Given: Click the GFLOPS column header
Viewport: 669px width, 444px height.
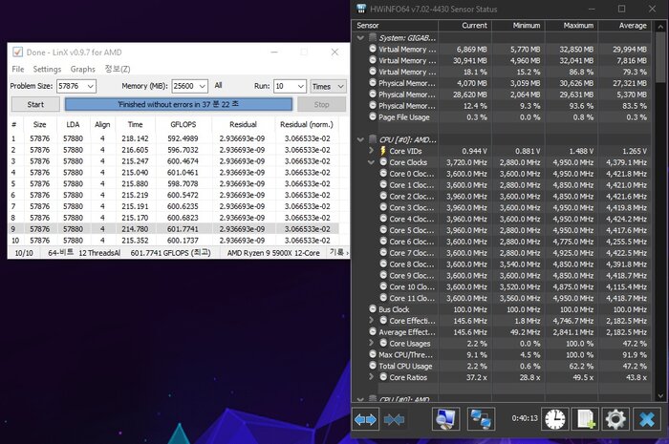Looking at the screenshot, I should [183, 124].
